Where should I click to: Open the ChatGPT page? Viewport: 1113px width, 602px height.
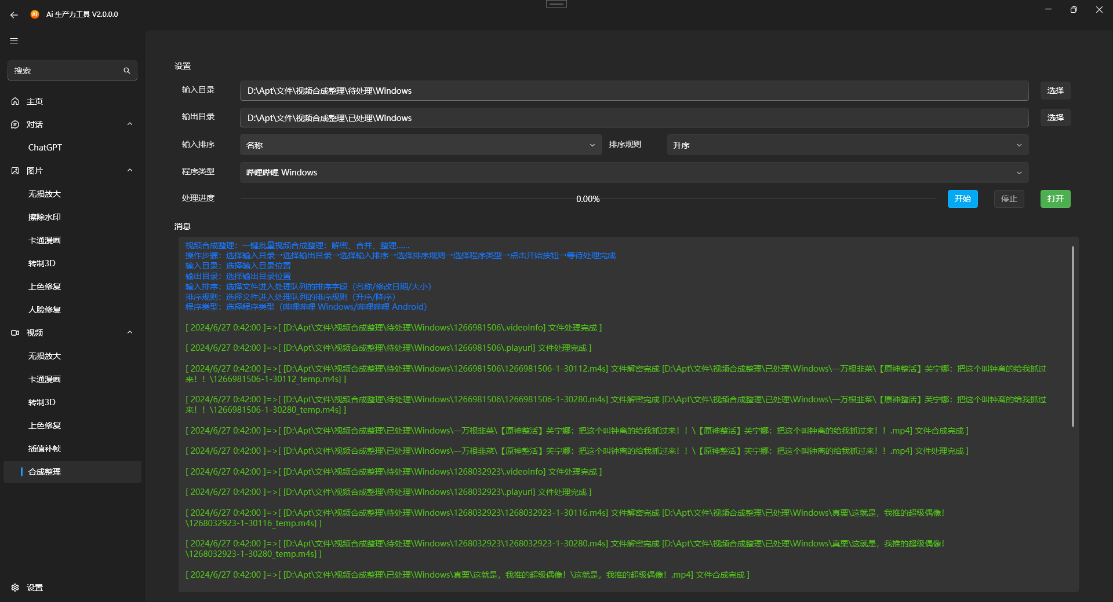[x=72, y=148]
